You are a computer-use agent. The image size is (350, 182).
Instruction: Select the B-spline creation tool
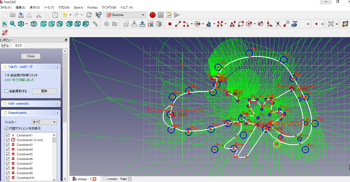click(220, 24)
